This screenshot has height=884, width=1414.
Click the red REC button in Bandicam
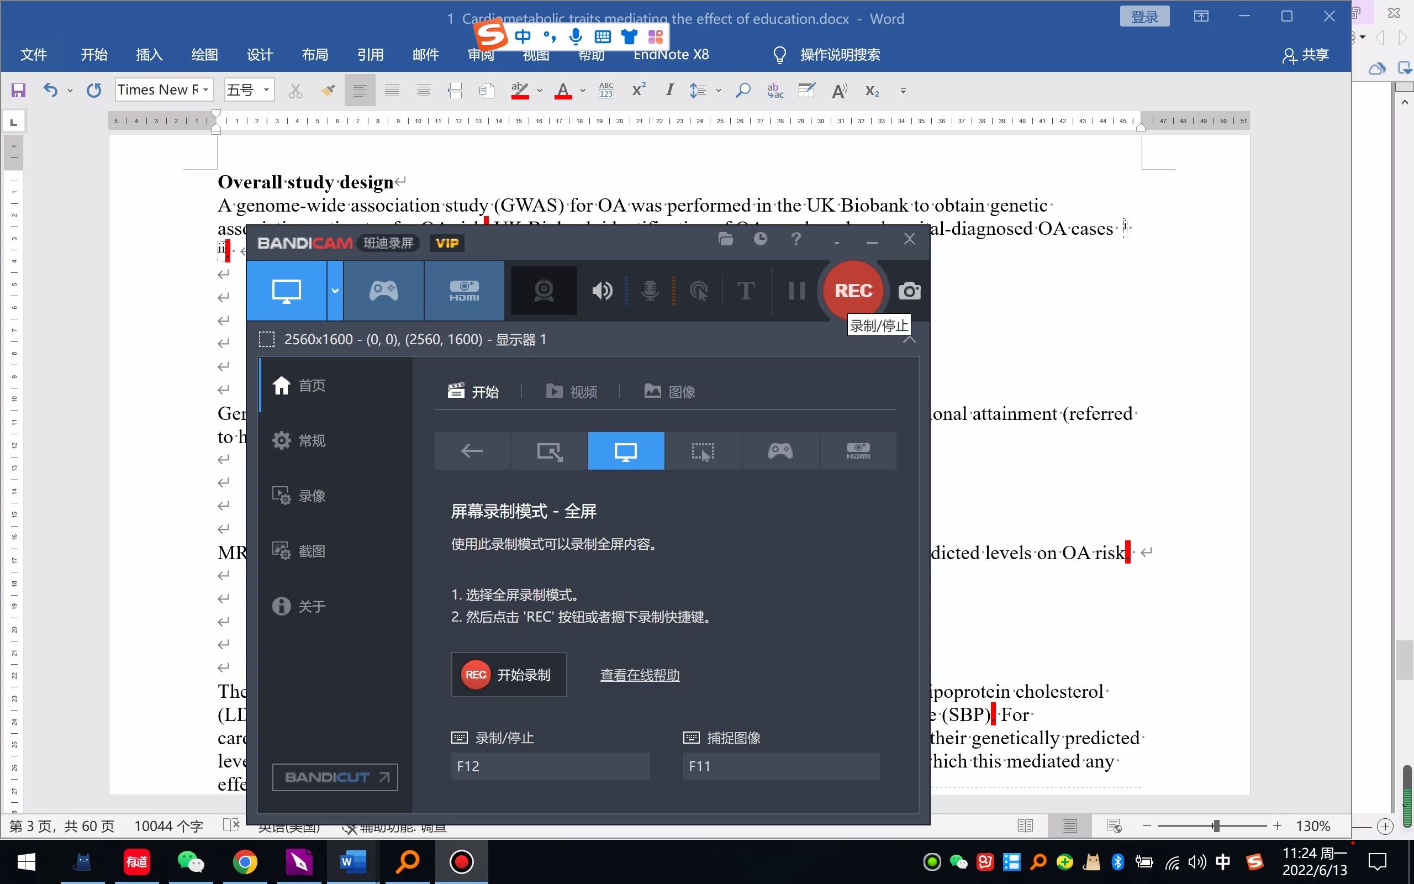853,291
